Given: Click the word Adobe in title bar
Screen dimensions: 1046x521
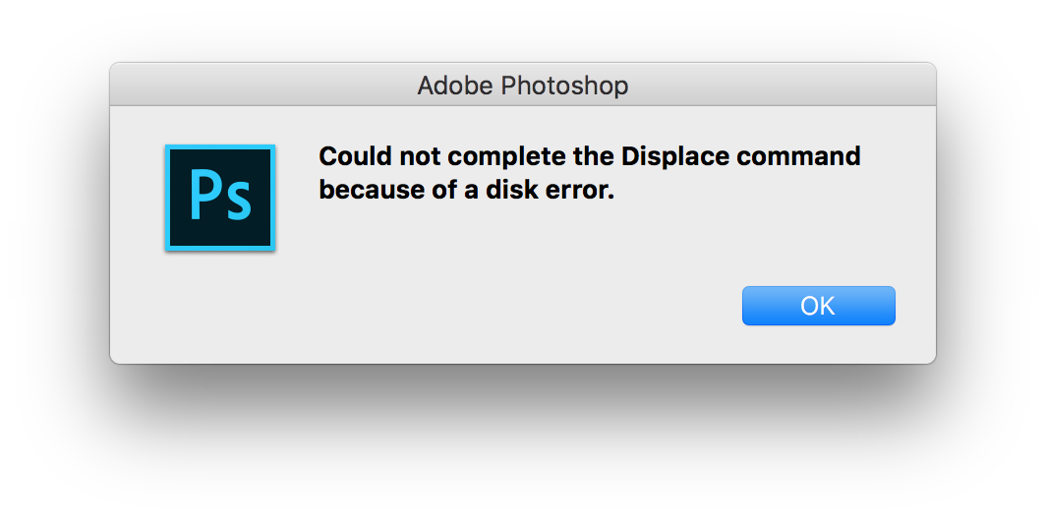Looking at the screenshot, I should click(x=454, y=86).
